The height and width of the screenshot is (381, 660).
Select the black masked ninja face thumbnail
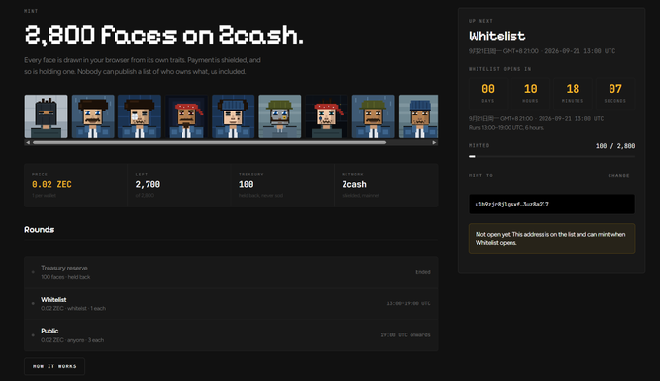click(46, 116)
